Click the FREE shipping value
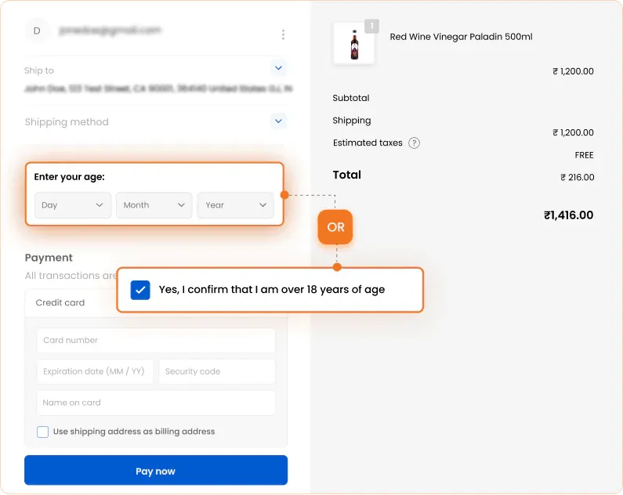The image size is (623, 495). point(584,155)
